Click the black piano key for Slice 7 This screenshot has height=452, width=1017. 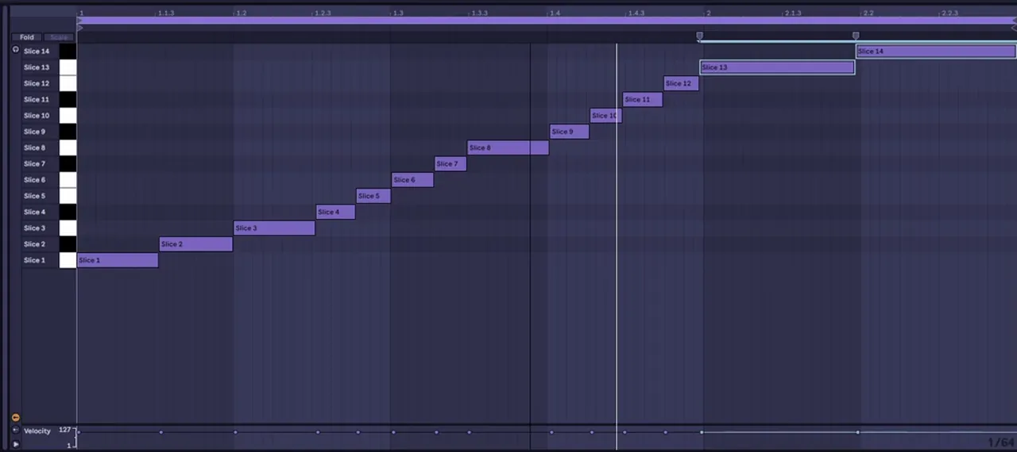[x=68, y=164]
